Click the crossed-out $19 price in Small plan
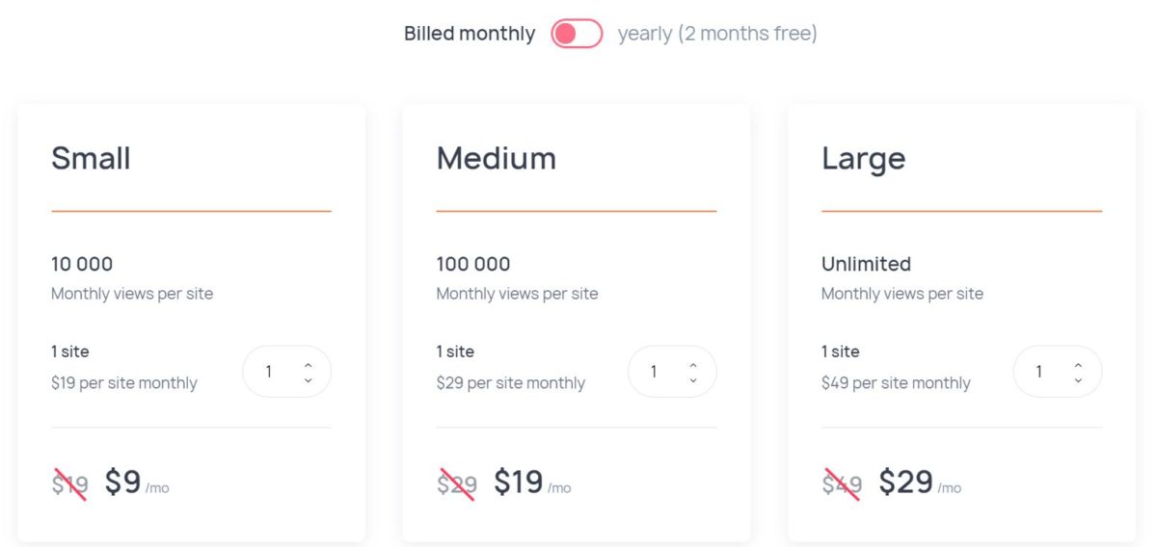Screen dimensions: 1157x547 [69, 484]
